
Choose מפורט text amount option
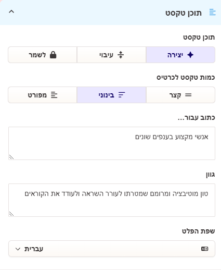43,95
